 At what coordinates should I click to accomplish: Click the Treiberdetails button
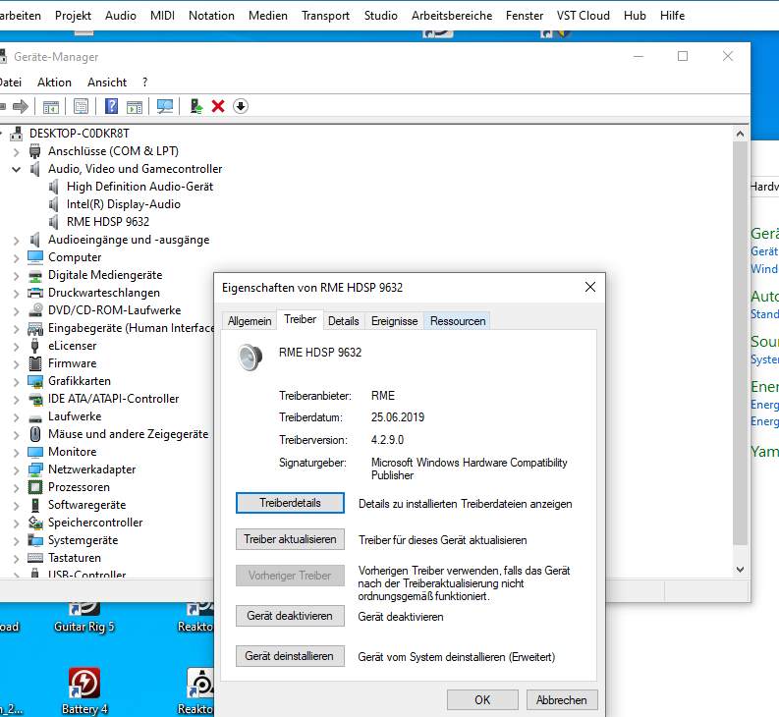click(x=290, y=503)
